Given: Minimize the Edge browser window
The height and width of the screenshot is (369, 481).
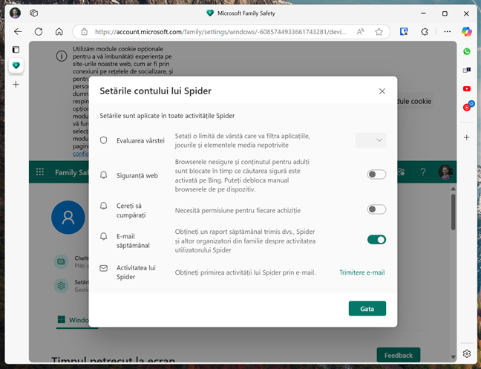Looking at the screenshot, I should coord(423,13).
